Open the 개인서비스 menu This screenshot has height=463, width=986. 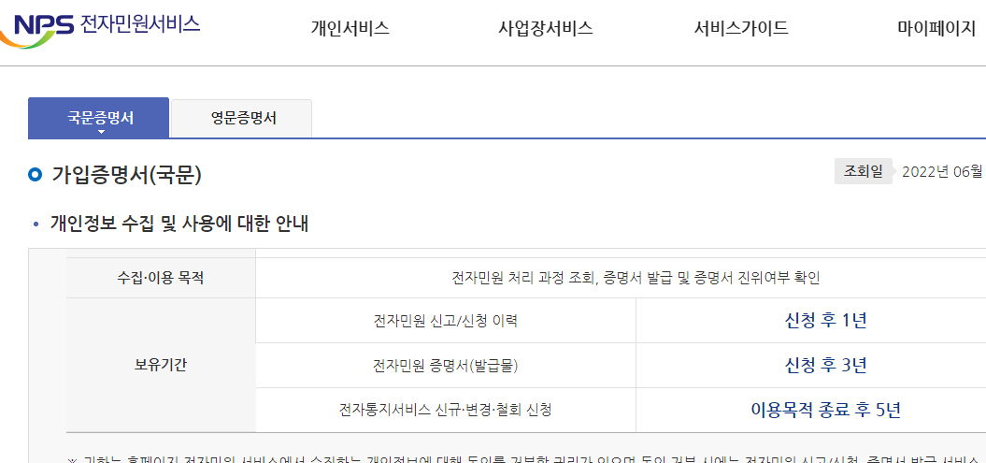(x=350, y=28)
